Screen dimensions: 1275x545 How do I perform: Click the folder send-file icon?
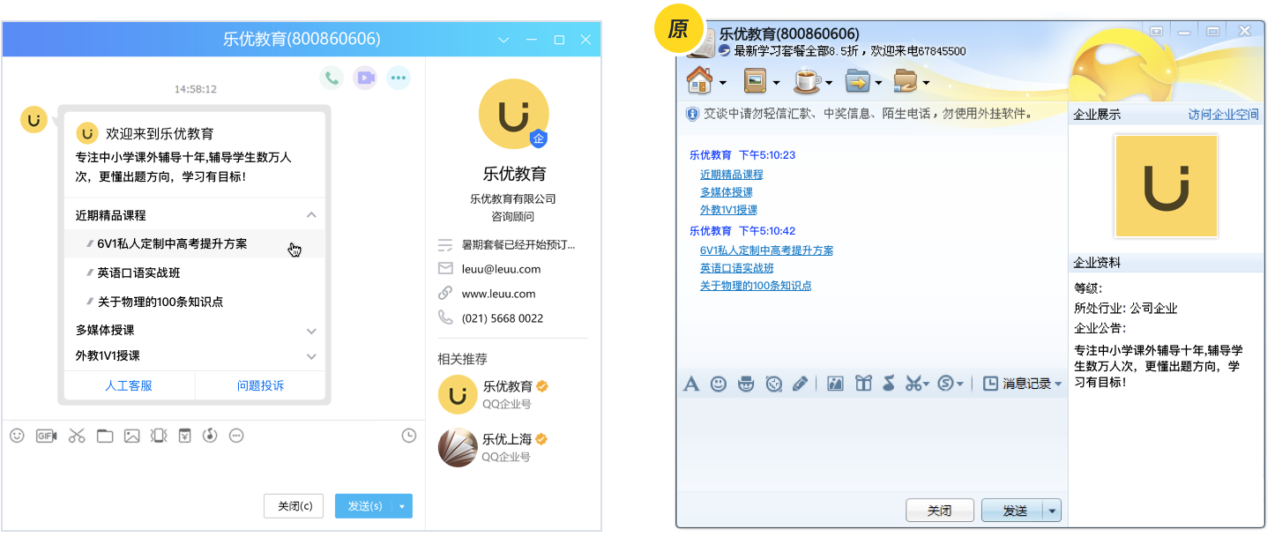[x=105, y=435]
